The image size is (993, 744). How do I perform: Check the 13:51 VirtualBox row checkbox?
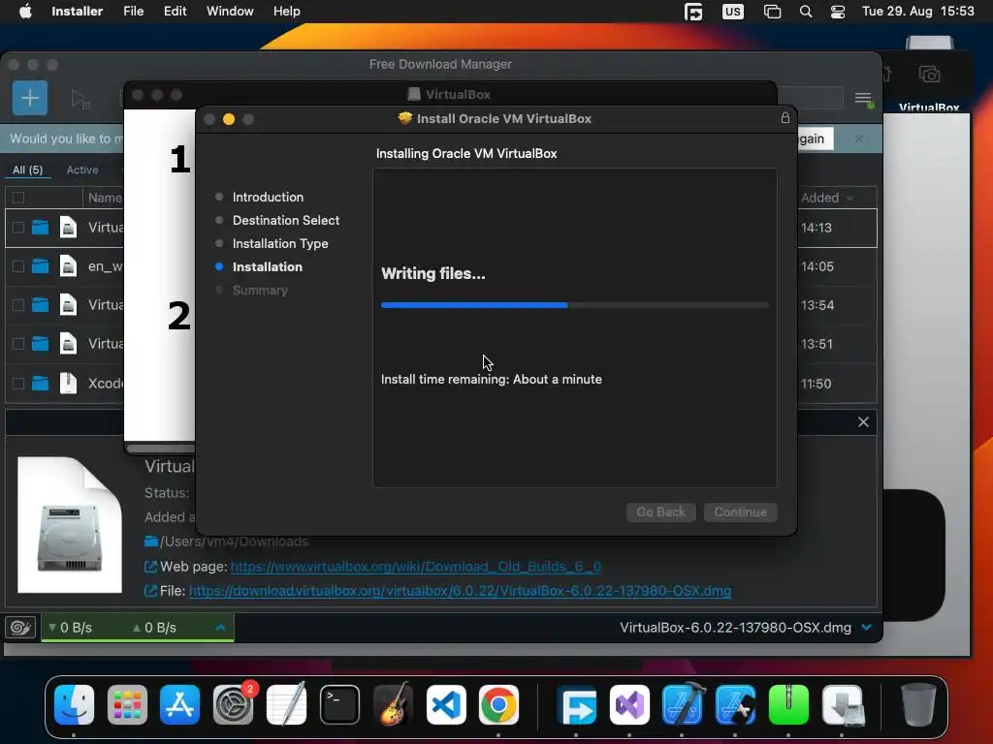pyautogui.click(x=18, y=344)
